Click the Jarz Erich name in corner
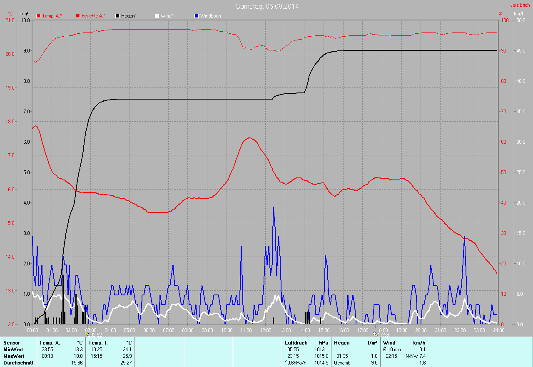The width and height of the screenshot is (533, 367). (x=520, y=5)
